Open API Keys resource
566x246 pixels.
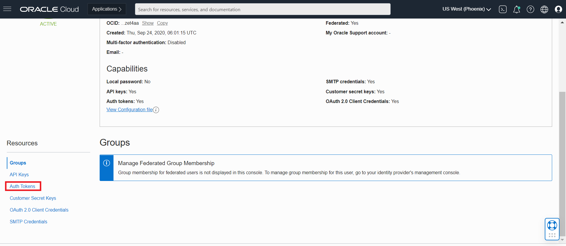coord(19,174)
